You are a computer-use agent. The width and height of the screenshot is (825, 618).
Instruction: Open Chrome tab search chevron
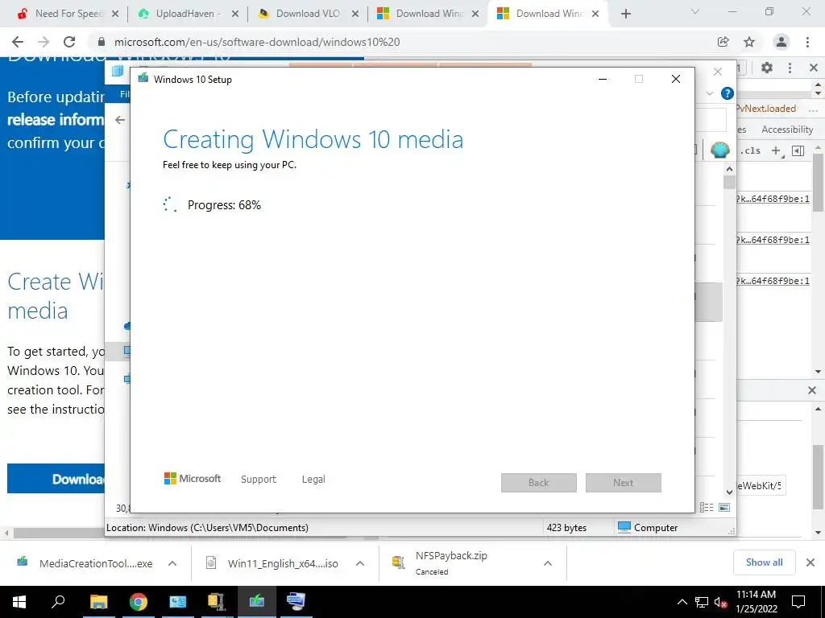coord(695,11)
